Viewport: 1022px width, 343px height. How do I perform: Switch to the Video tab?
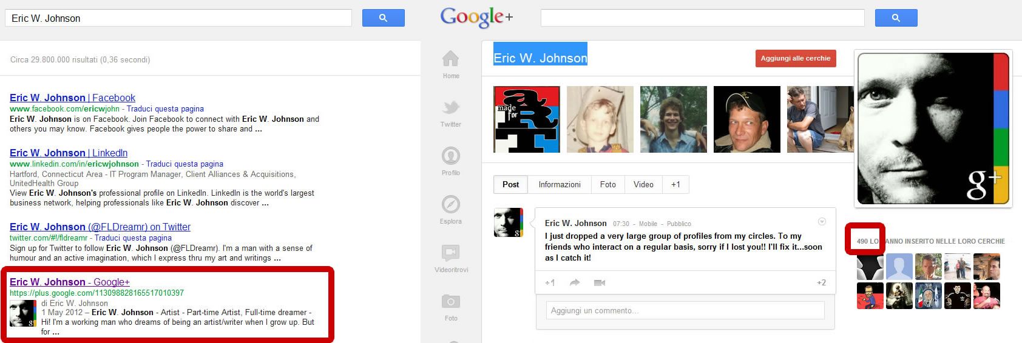tap(643, 185)
